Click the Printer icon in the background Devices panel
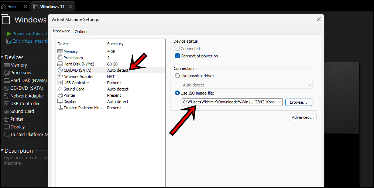This screenshot has height=188, width=374. (x=7, y=119)
